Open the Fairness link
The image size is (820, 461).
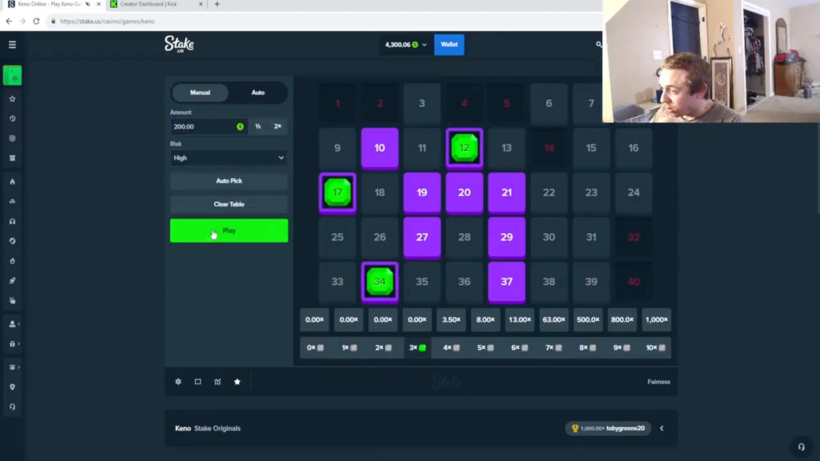[x=659, y=382]
